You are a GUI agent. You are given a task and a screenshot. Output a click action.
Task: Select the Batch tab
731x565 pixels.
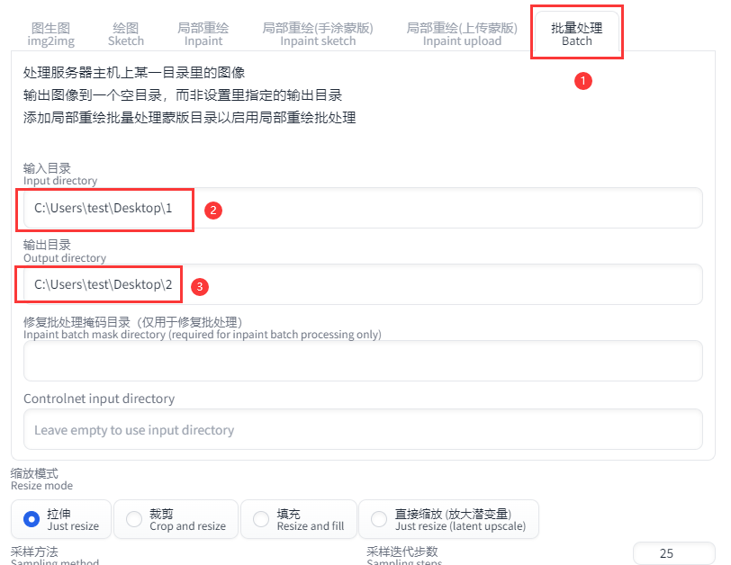(x=577, y=34)
